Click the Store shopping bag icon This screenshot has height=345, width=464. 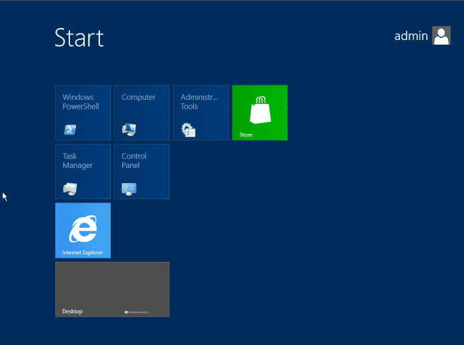pyautogui.click(x=260, y=110)
